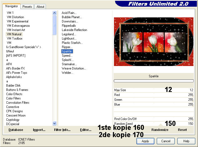Choose the Downstairs... filter
Image resolution: width=198 pixels, height=147 pixels.
click(x=70, y=21)
